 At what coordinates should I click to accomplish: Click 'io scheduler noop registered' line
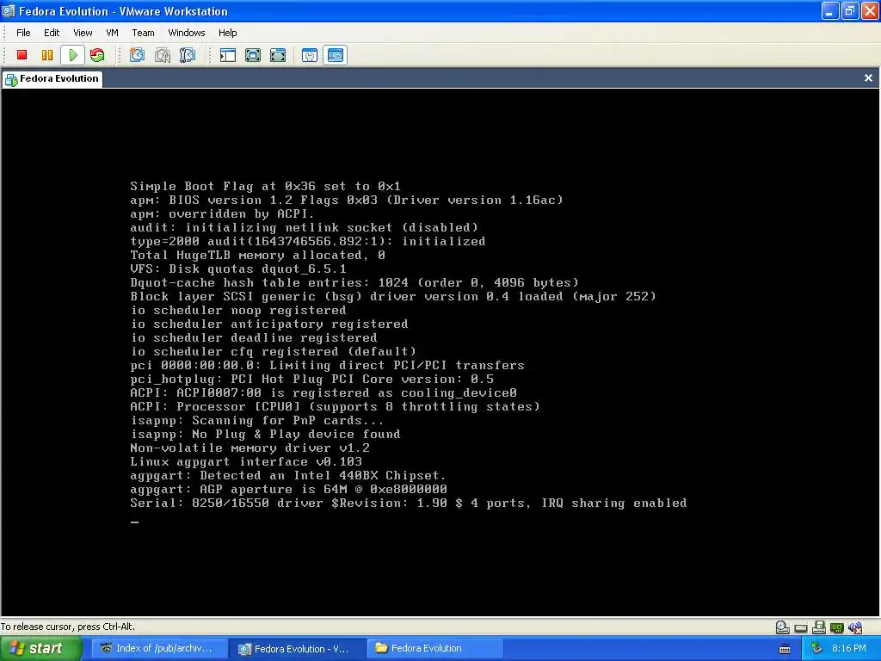click(238, 310)
